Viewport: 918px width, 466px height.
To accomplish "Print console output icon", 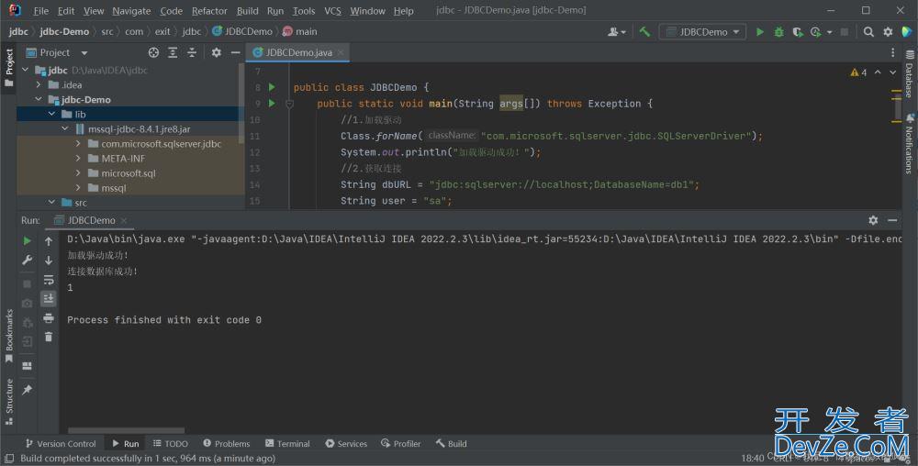I will [49, 318].
